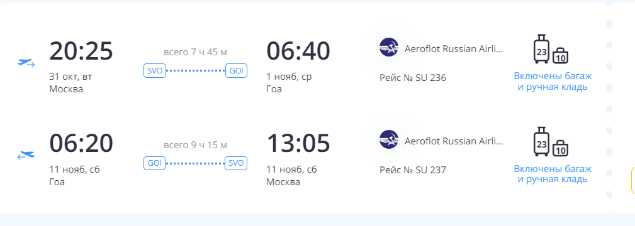This screenshot has height=226, width=635.
Task: Click 10 kg hand luggage icon, outbound flight
Action: coord(561,56)
